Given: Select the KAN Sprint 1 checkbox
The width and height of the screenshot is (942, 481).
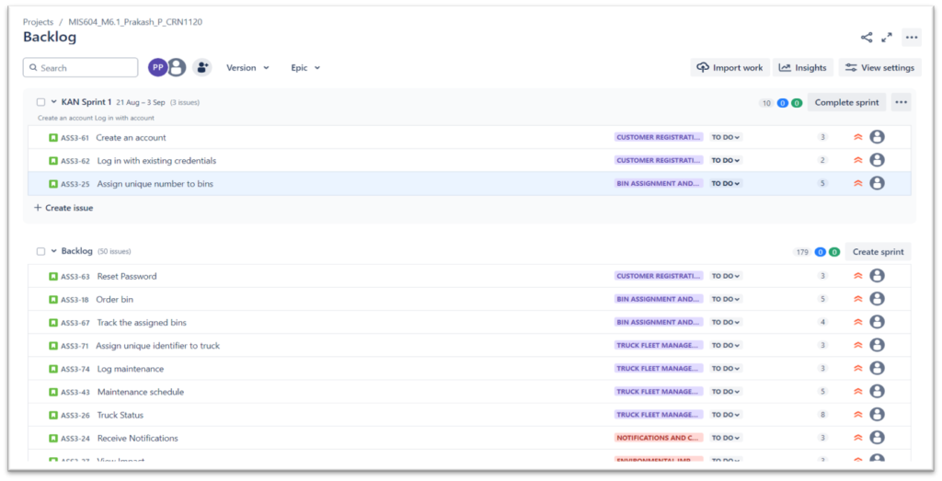Looking at the screenshot, I should click(40, 102).
